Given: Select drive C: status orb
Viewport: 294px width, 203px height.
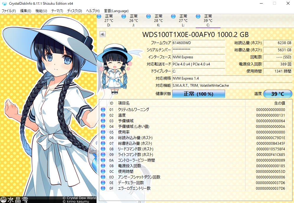Looking at the screenshot, I should [198, 16].
